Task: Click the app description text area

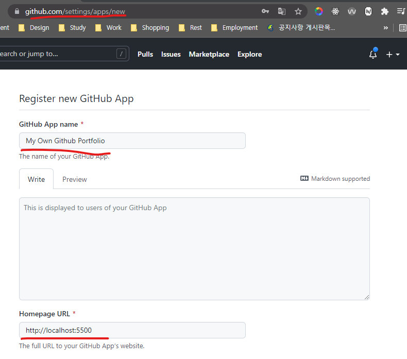Action: click(x=194, y=249)
